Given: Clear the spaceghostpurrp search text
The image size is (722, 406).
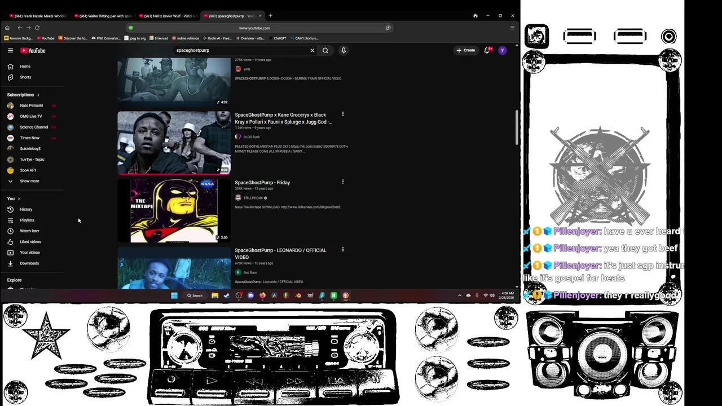Looking at the screenshot, I should pyautogui.click(x=312, y=50).
